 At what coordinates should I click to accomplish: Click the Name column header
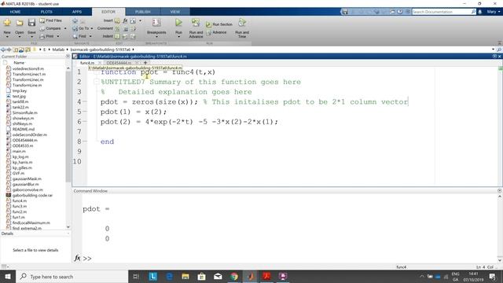coord(19,63)
